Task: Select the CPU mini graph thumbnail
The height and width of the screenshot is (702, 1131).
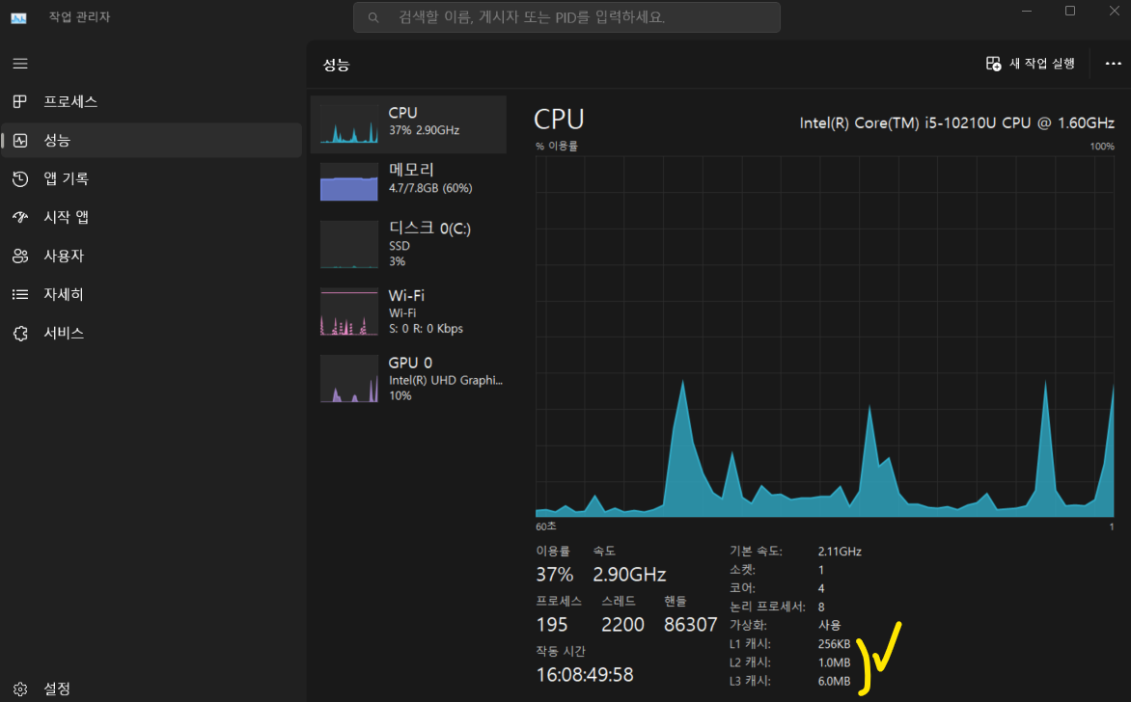Action: pos(349,124)
